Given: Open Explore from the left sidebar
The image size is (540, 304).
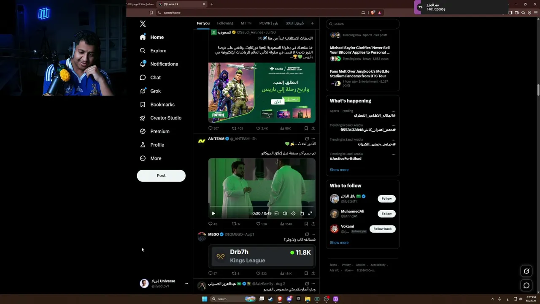Looking at the screenshot, I should click(153, 51).
